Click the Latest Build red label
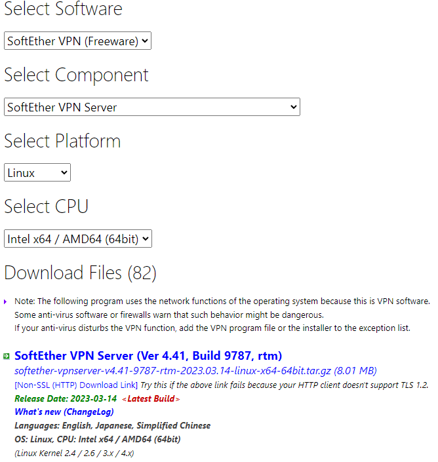This screenshot has height=462, width=438. (151, 398)
